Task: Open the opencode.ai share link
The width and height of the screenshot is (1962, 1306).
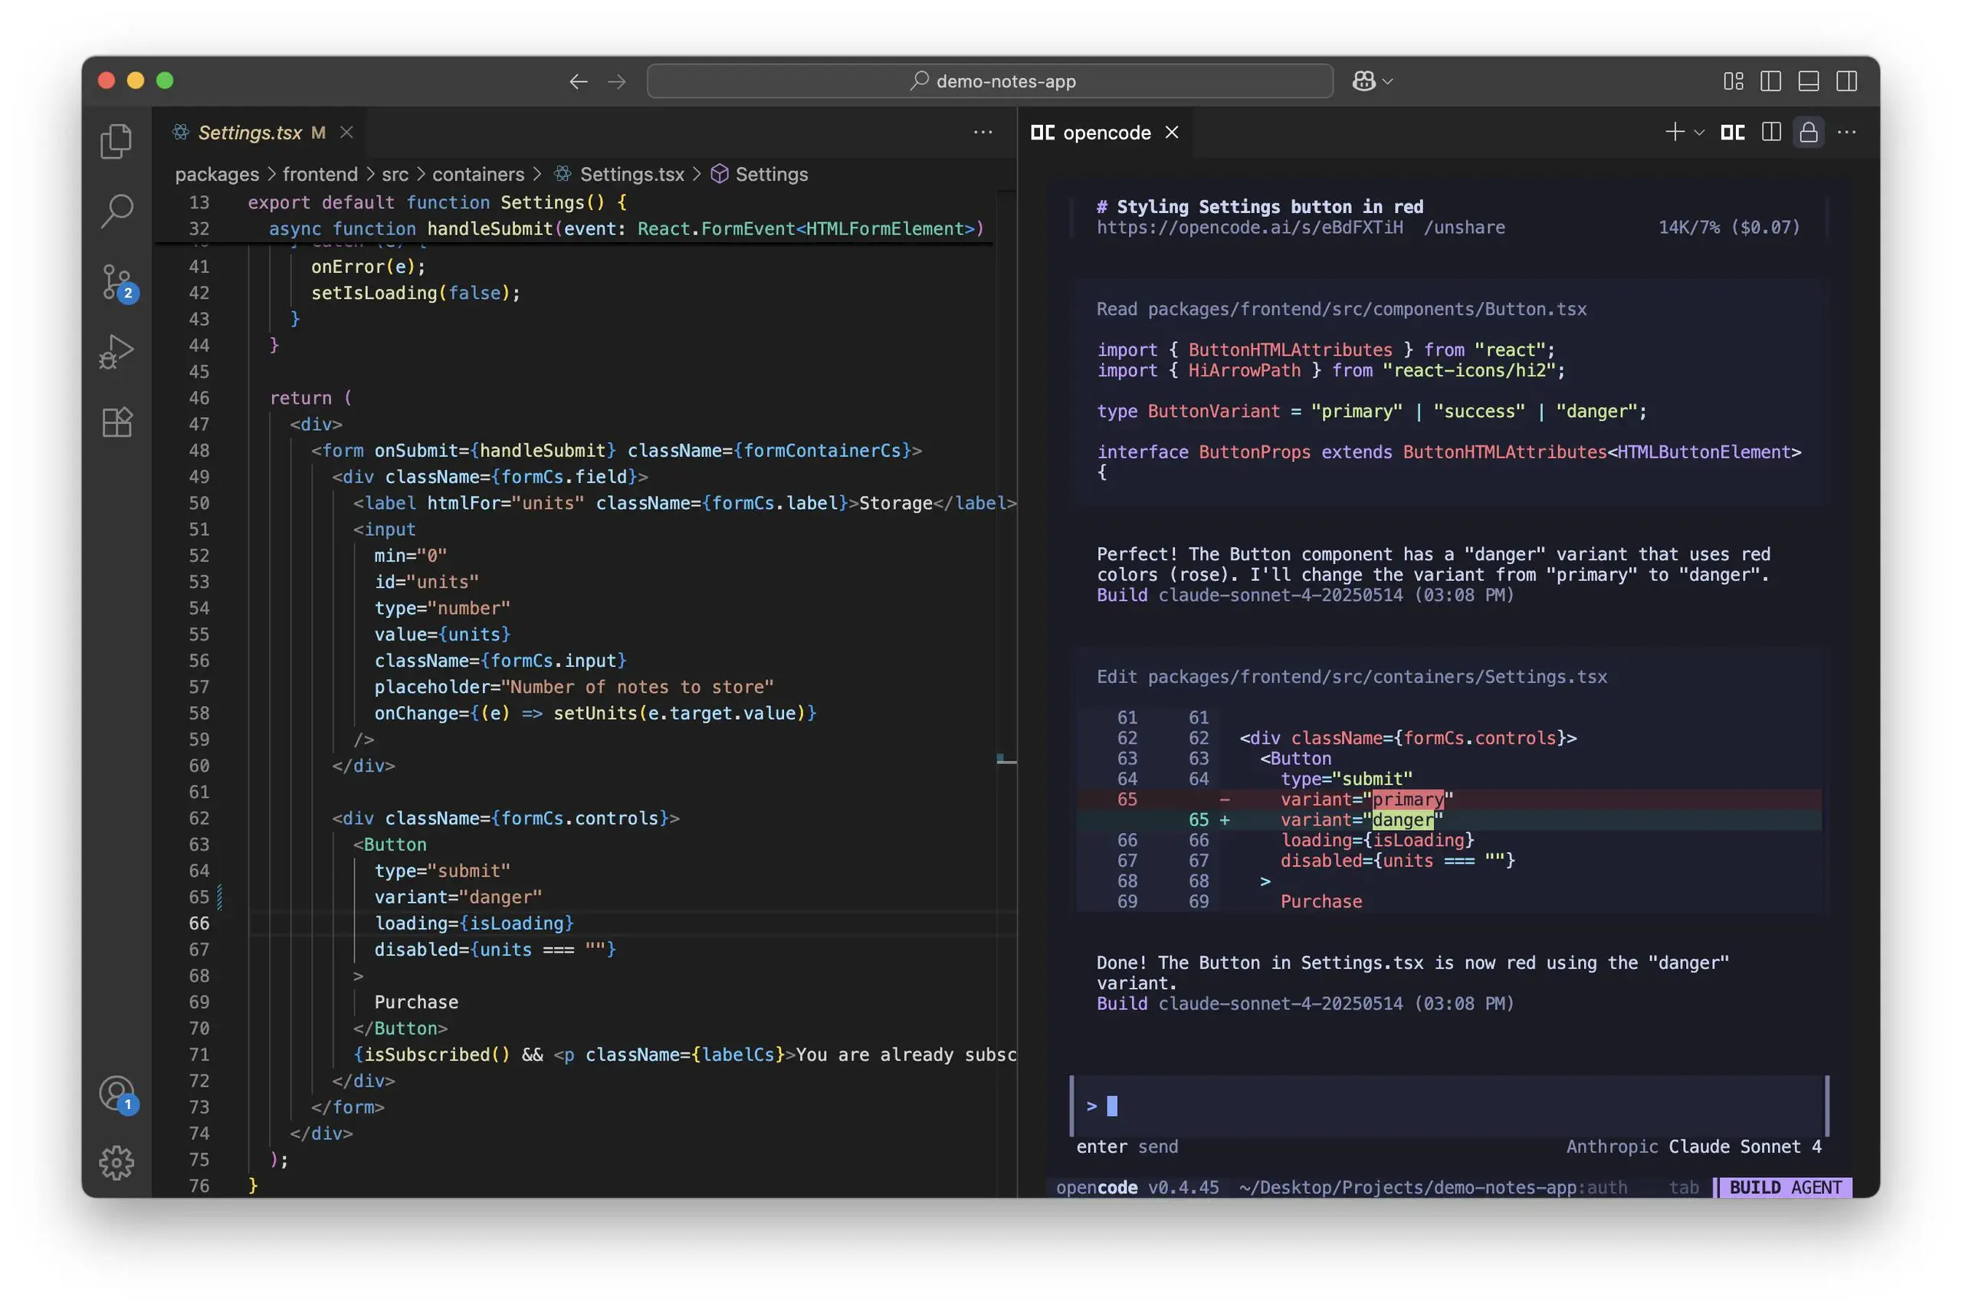Action: (x=1249, y=228)
